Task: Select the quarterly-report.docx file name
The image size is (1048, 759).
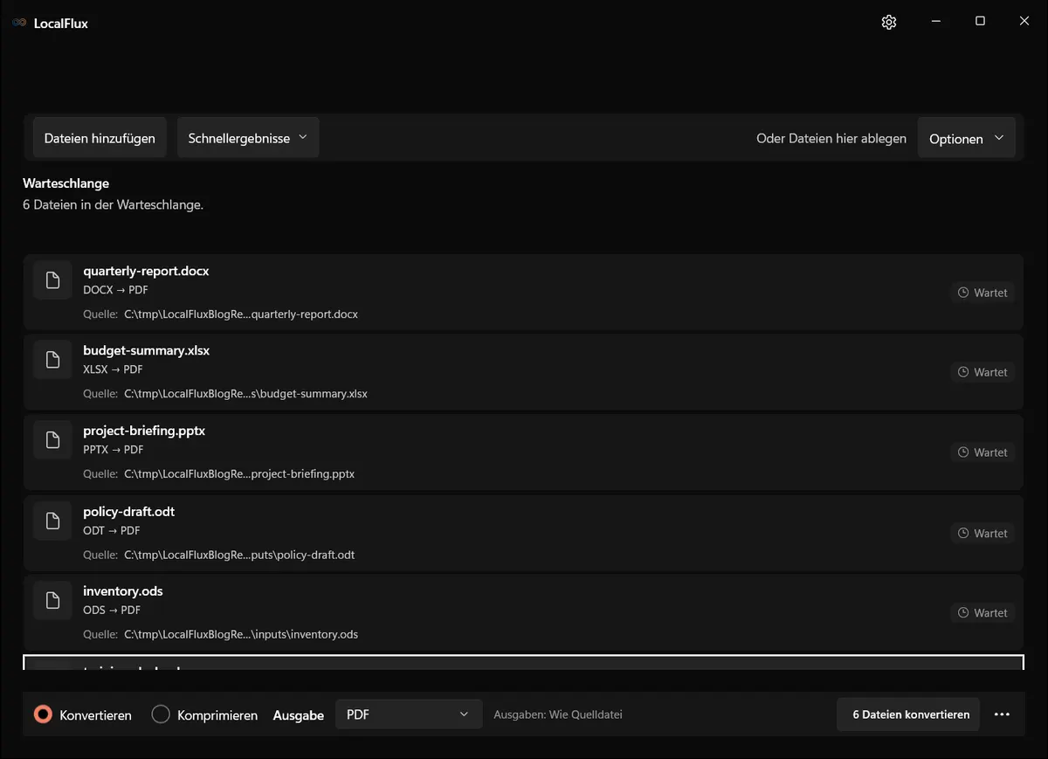Action: pos(146,271)
